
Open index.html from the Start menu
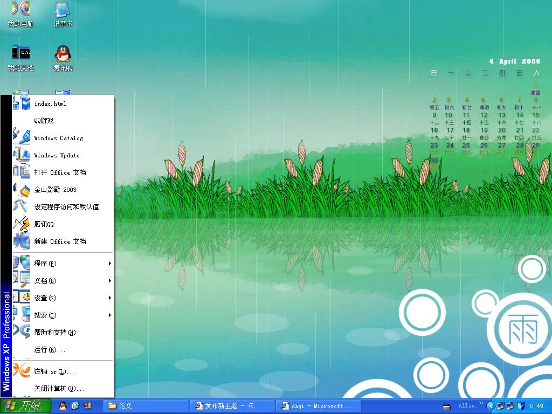63,103
